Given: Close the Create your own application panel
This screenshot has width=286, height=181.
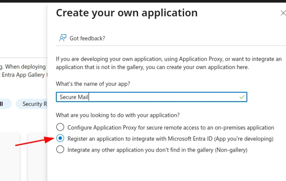Looking at the screenshot, I should (282, 13).
